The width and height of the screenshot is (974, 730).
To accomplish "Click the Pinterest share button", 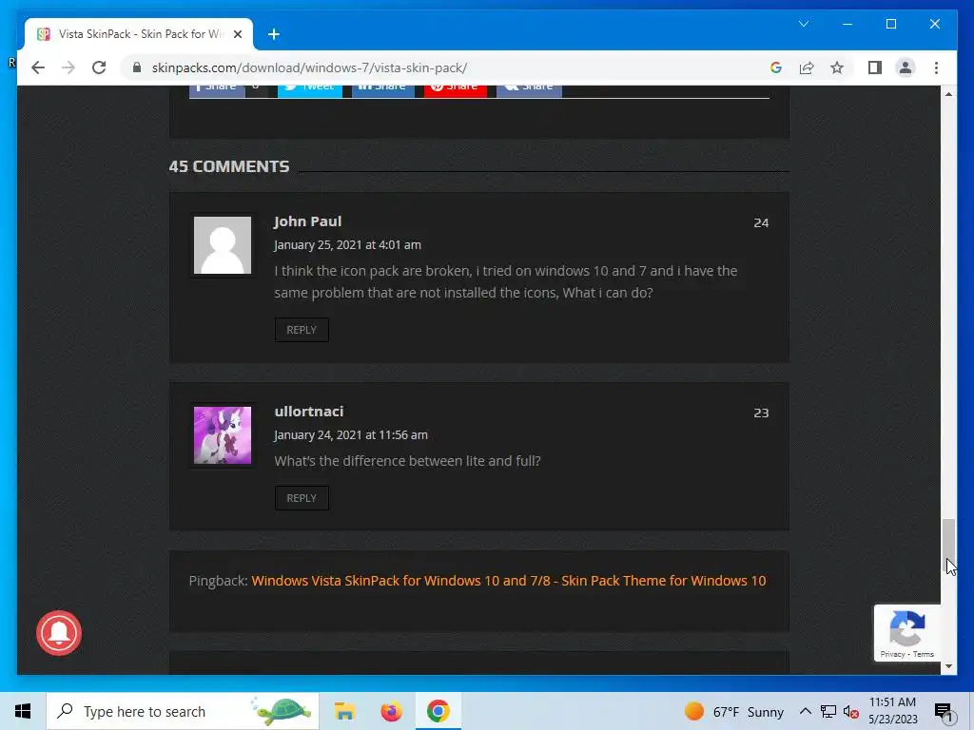I will (x=456, y=90).
